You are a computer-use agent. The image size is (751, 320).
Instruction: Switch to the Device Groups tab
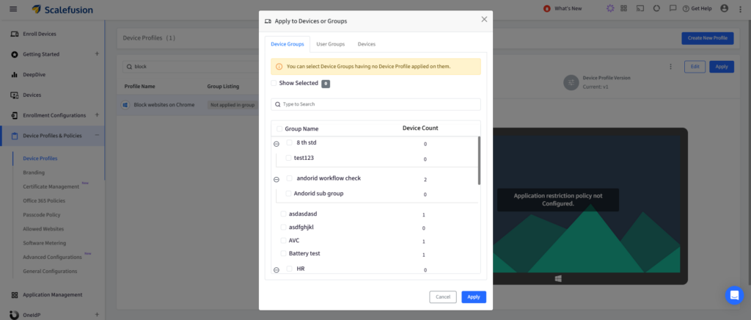pos(287,44)
